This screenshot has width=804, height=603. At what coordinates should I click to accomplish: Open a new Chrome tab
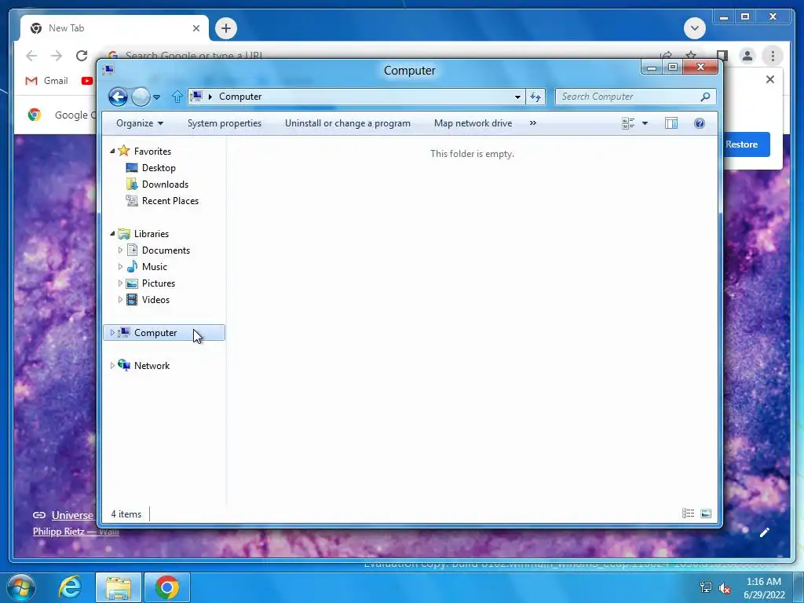[x=226, y=28]
